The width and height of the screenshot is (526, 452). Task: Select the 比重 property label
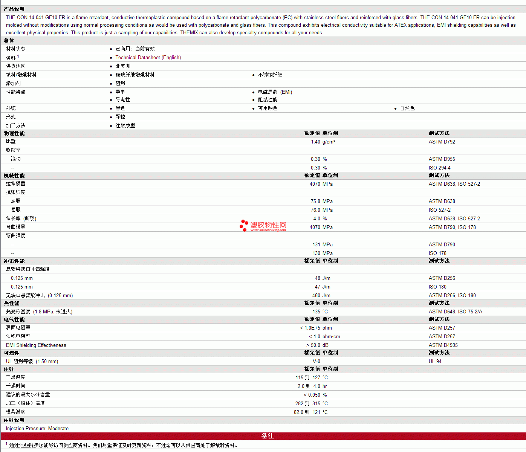(11, 142)
